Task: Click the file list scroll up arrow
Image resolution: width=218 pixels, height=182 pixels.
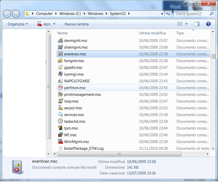Action: click(x=213, y=32)
